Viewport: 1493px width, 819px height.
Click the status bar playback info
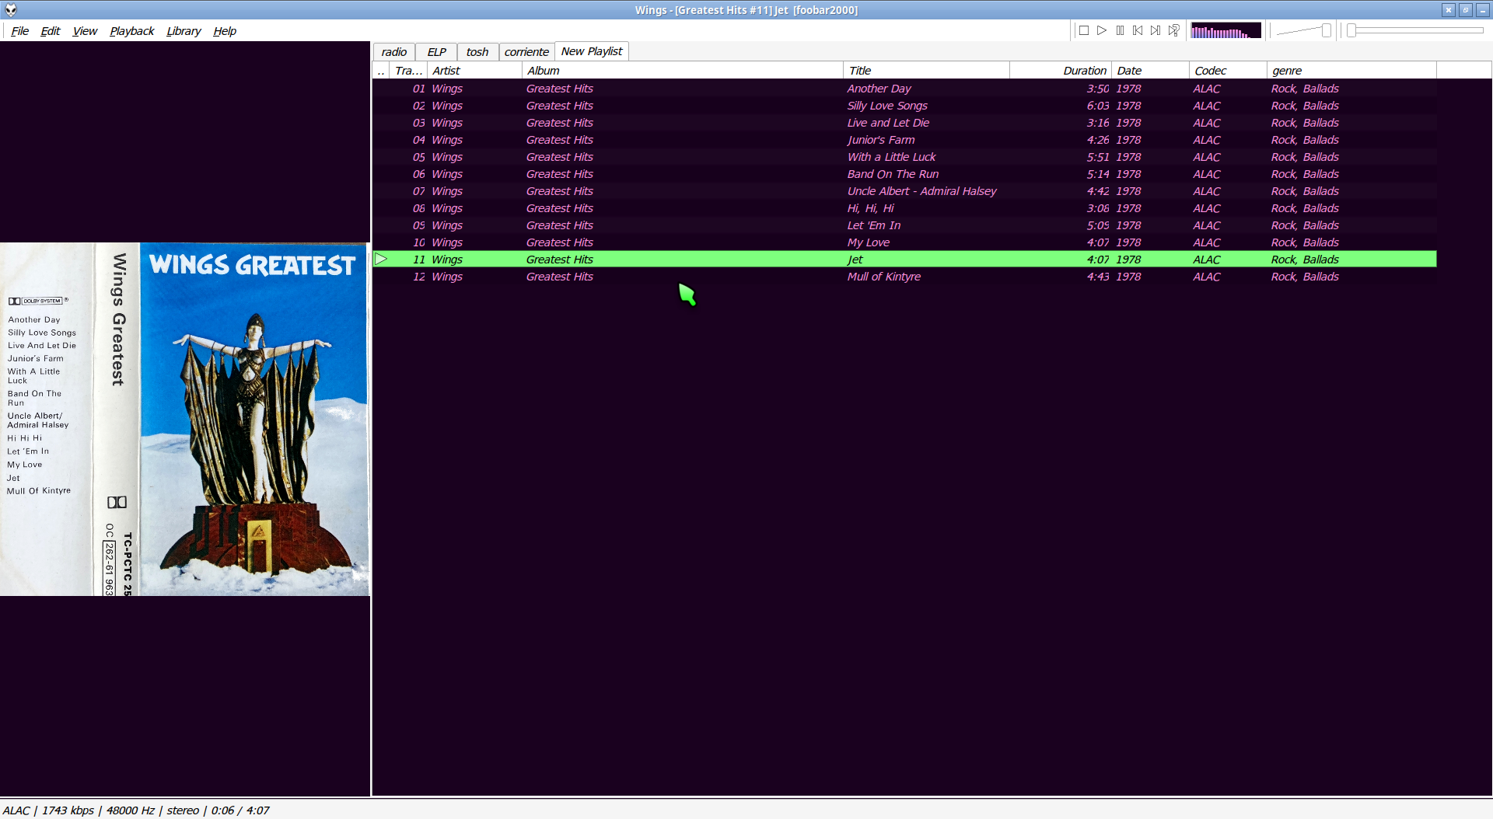136,810
